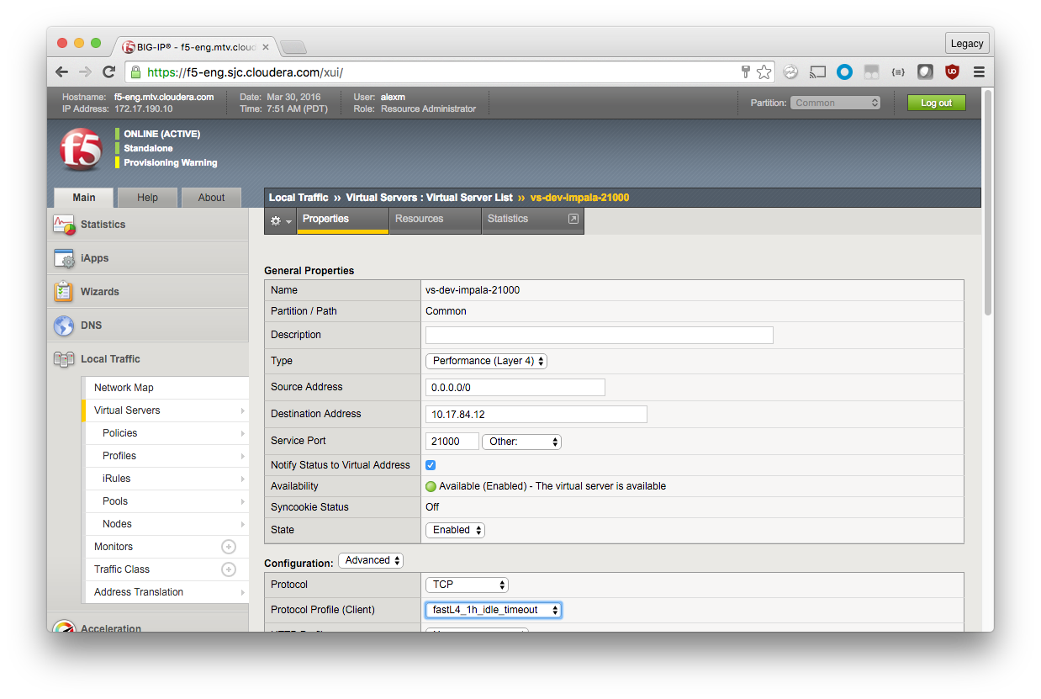Reload the page with browser refresh icon

tap(108, 72)
